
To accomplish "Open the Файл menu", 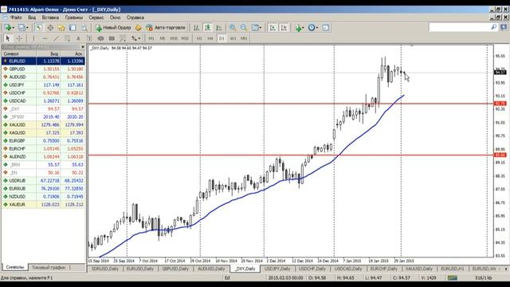I will click(x=16, y=18).
